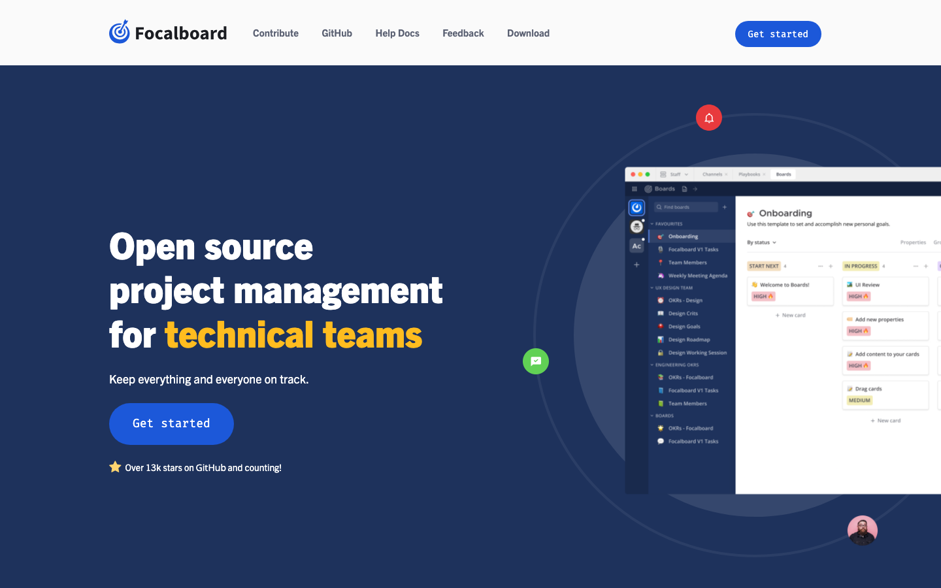
Task: Select the 'Ac' team icon
Action: point(636,246)
